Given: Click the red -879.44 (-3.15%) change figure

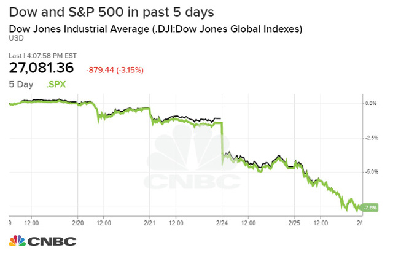Looking at the screenshot, I should [x=115, y=70].
